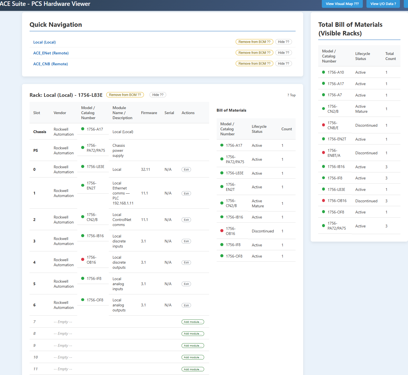This screenshot has width=408, height=375.
Task: Jump to Local (Local) rack link
Action: [x=45, y=42]
